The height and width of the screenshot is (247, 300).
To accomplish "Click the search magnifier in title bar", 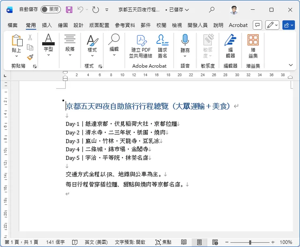I will [x=211, y=10].
